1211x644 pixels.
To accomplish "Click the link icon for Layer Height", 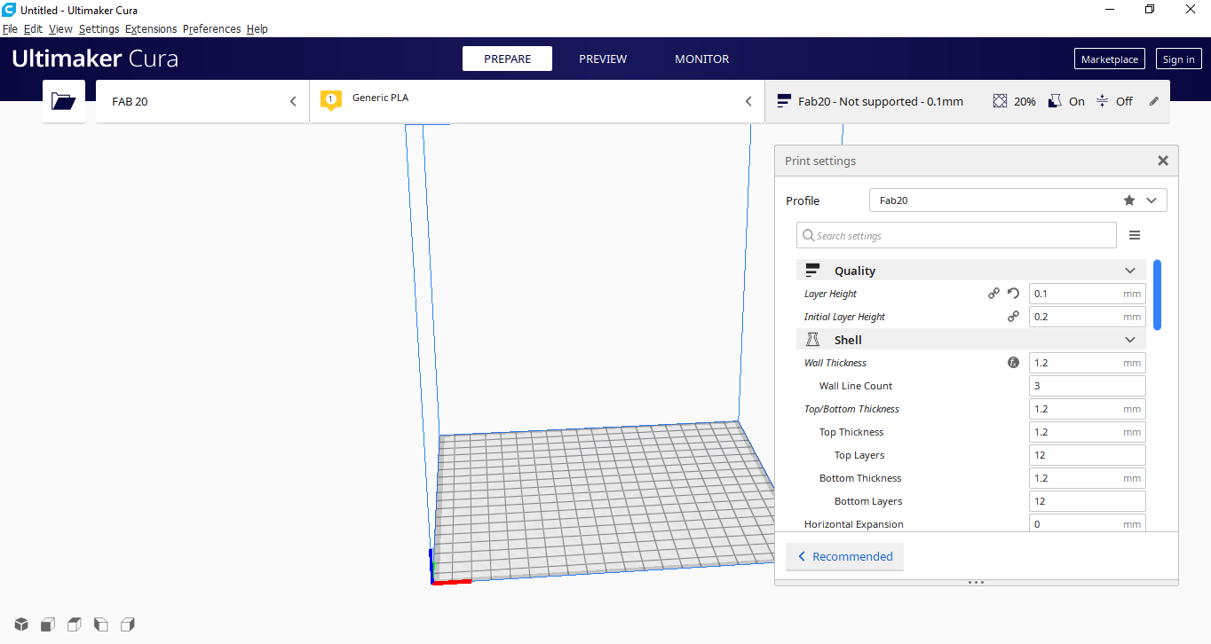I will click(x=994, y=294).
